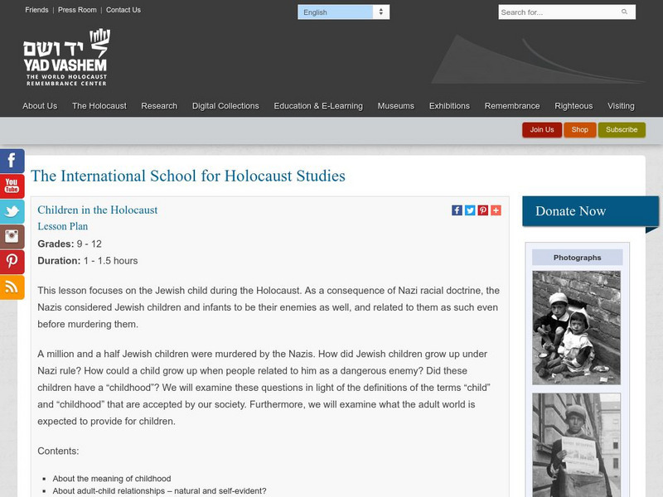Viewport: 663px width, 497px height.
Task: Open Yad Vashem's Facebook page from sidebar
Action: click(11, 160)
